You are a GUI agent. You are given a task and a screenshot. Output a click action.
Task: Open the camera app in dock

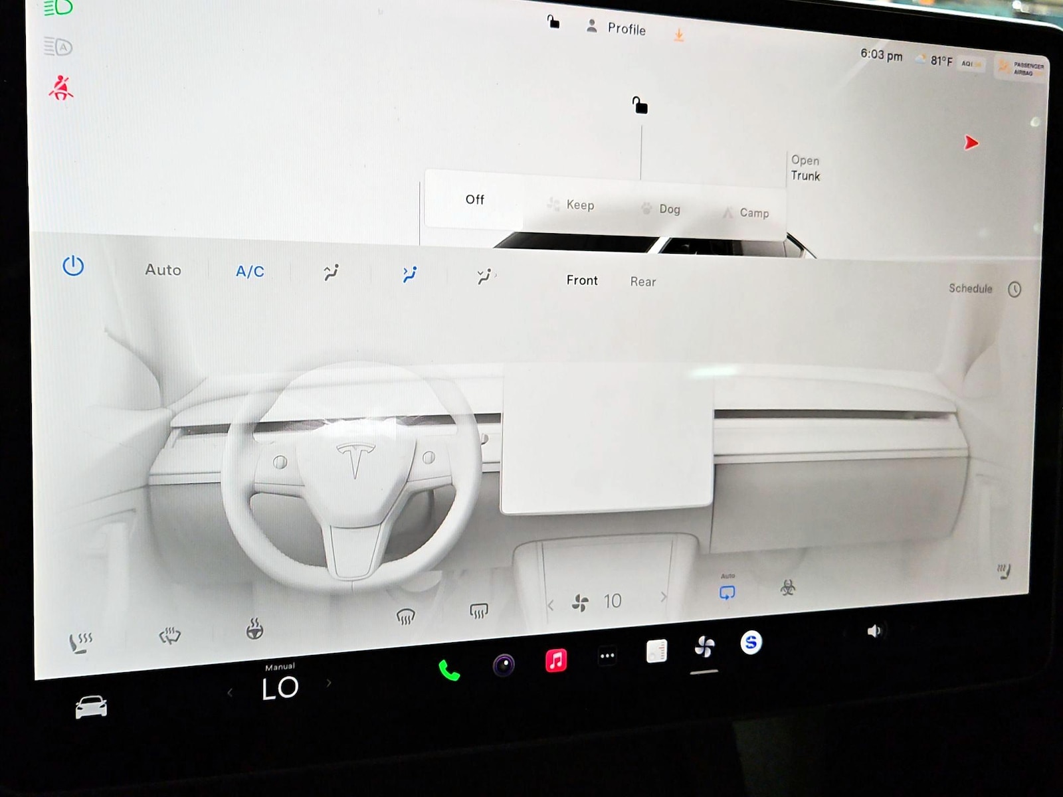click(x=504, y=665)
